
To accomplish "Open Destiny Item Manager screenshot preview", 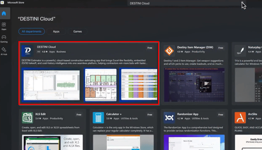I will pyautogui.click(x=194, y=85).
